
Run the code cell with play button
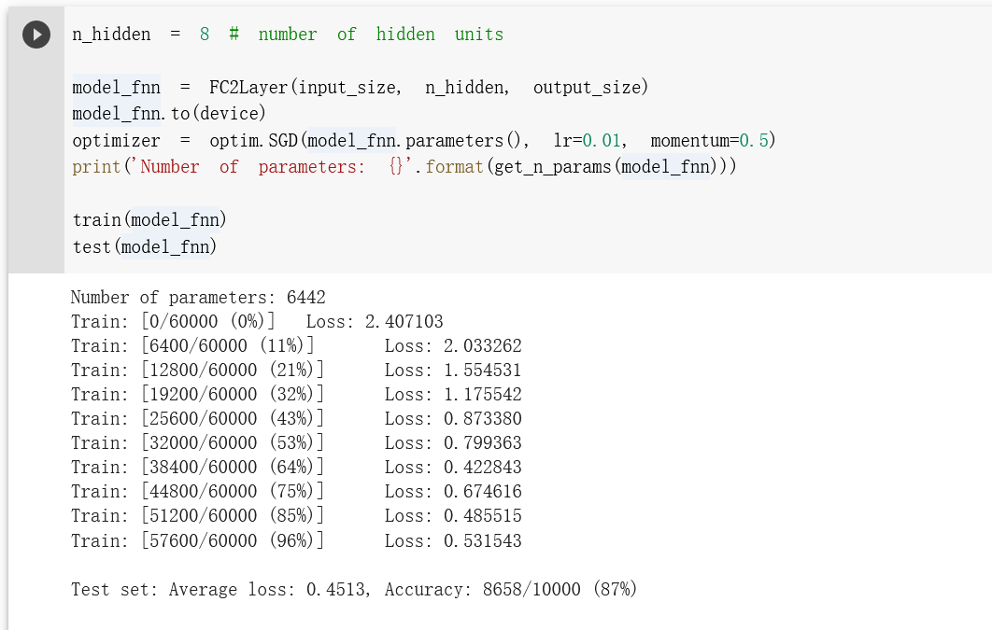tap(36, 35)
